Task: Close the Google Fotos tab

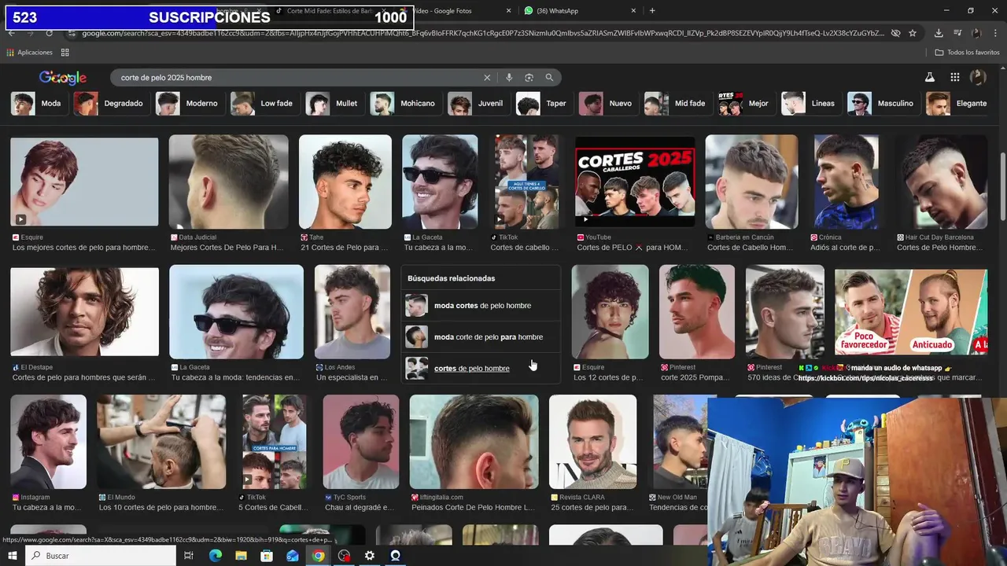Action: pos(508,11)
